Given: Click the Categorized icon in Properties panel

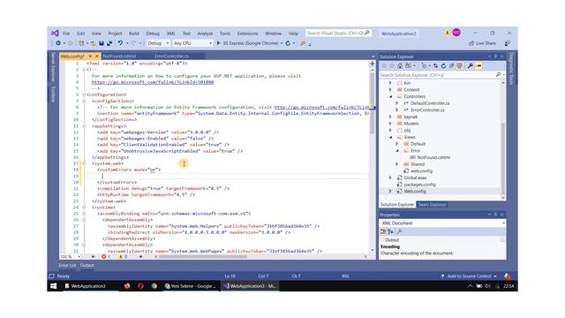Looking at the screenshot, I should tap(383, 231).
